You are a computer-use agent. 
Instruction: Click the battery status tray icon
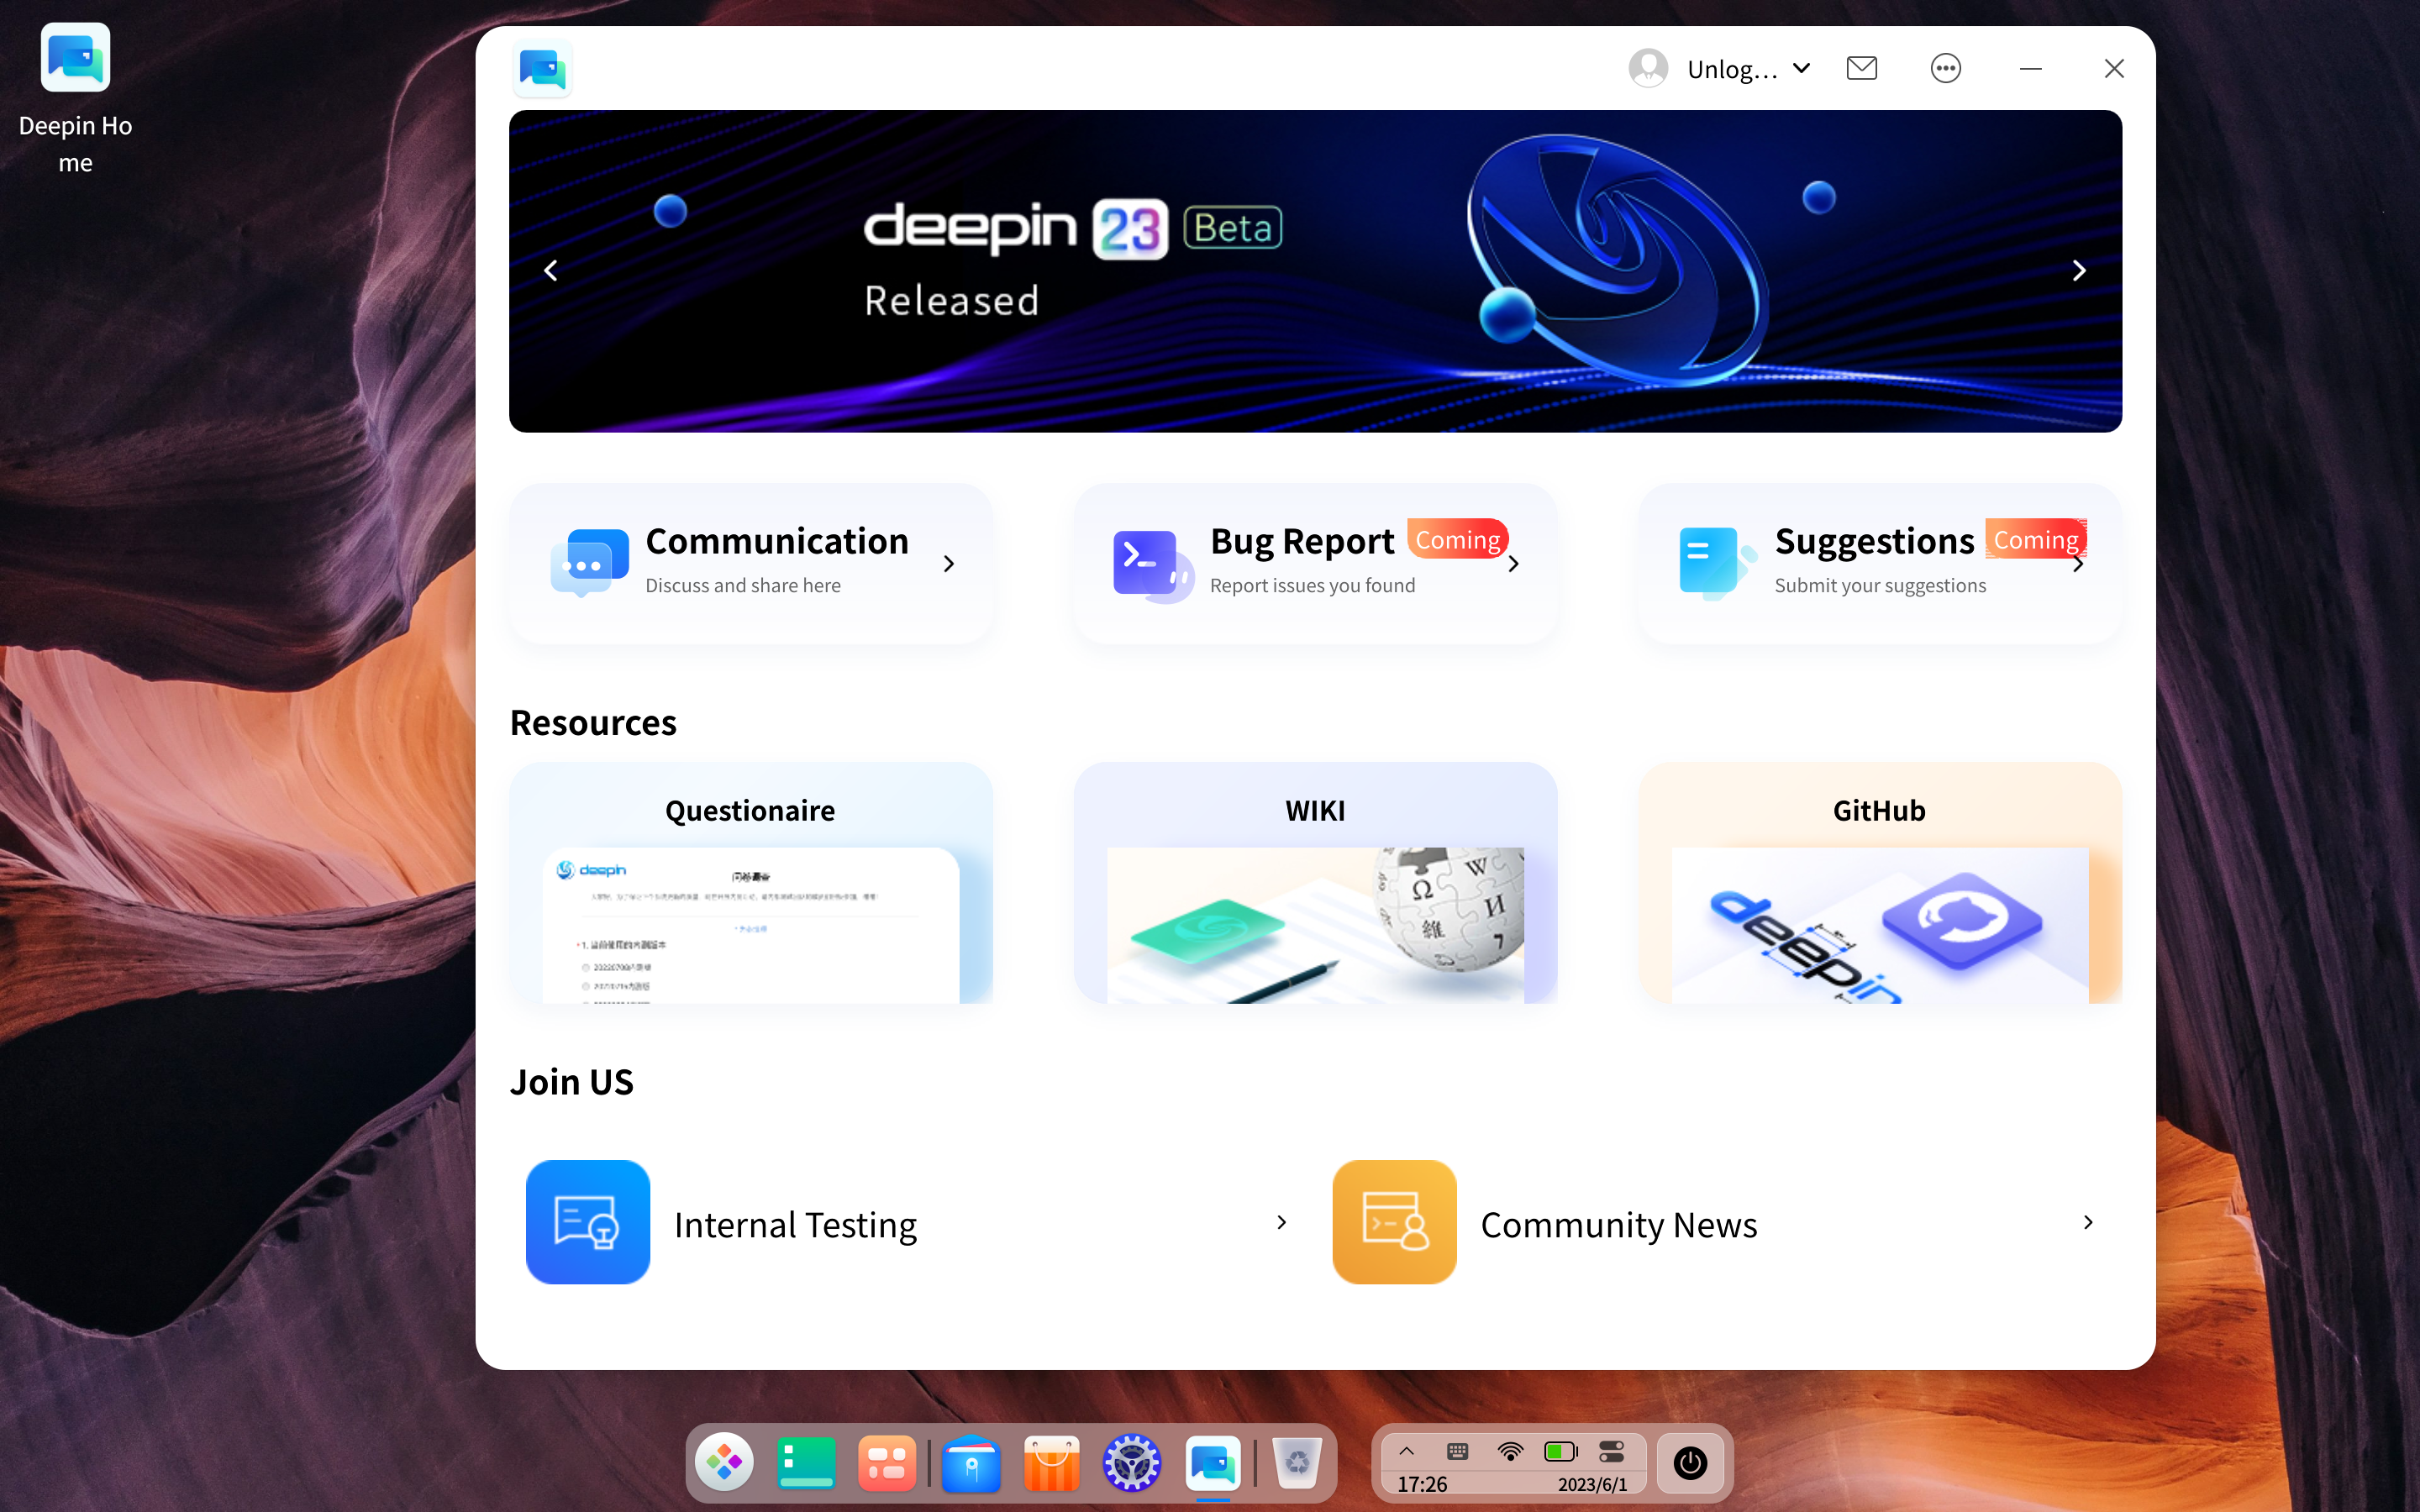[x=1561, y=1451]
